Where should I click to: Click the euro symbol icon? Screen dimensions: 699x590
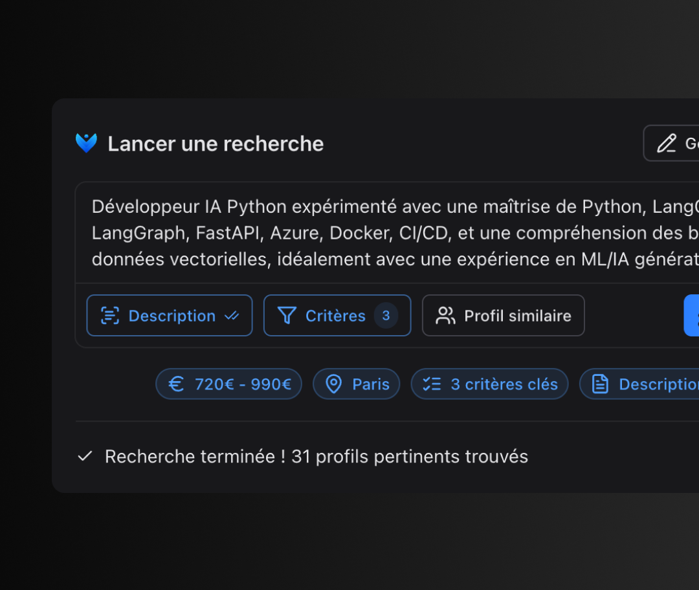[x=176, y=384]
